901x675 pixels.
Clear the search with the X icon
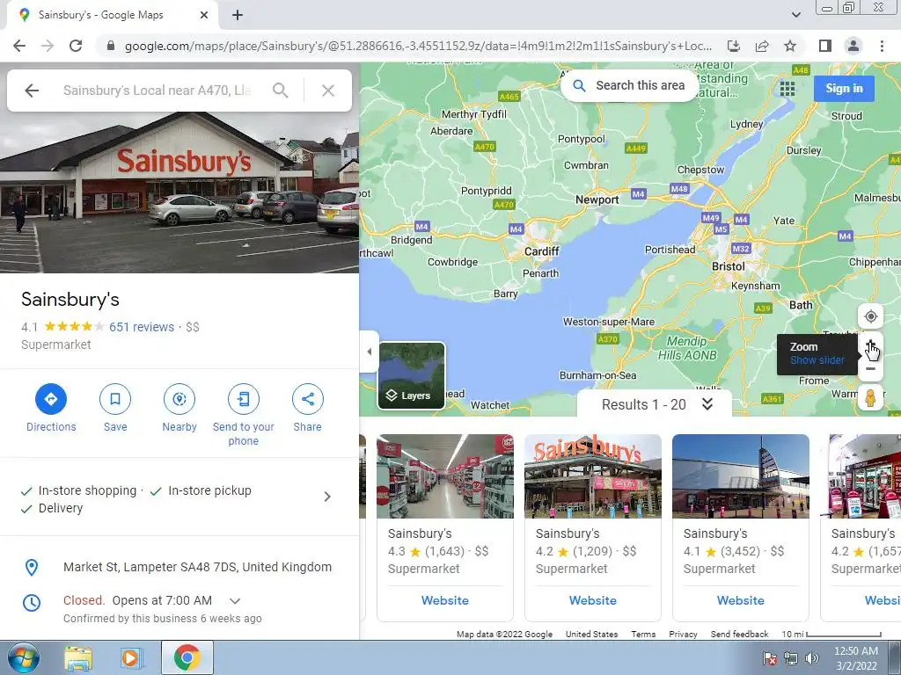pyautogui.click(x=328, y=91)
